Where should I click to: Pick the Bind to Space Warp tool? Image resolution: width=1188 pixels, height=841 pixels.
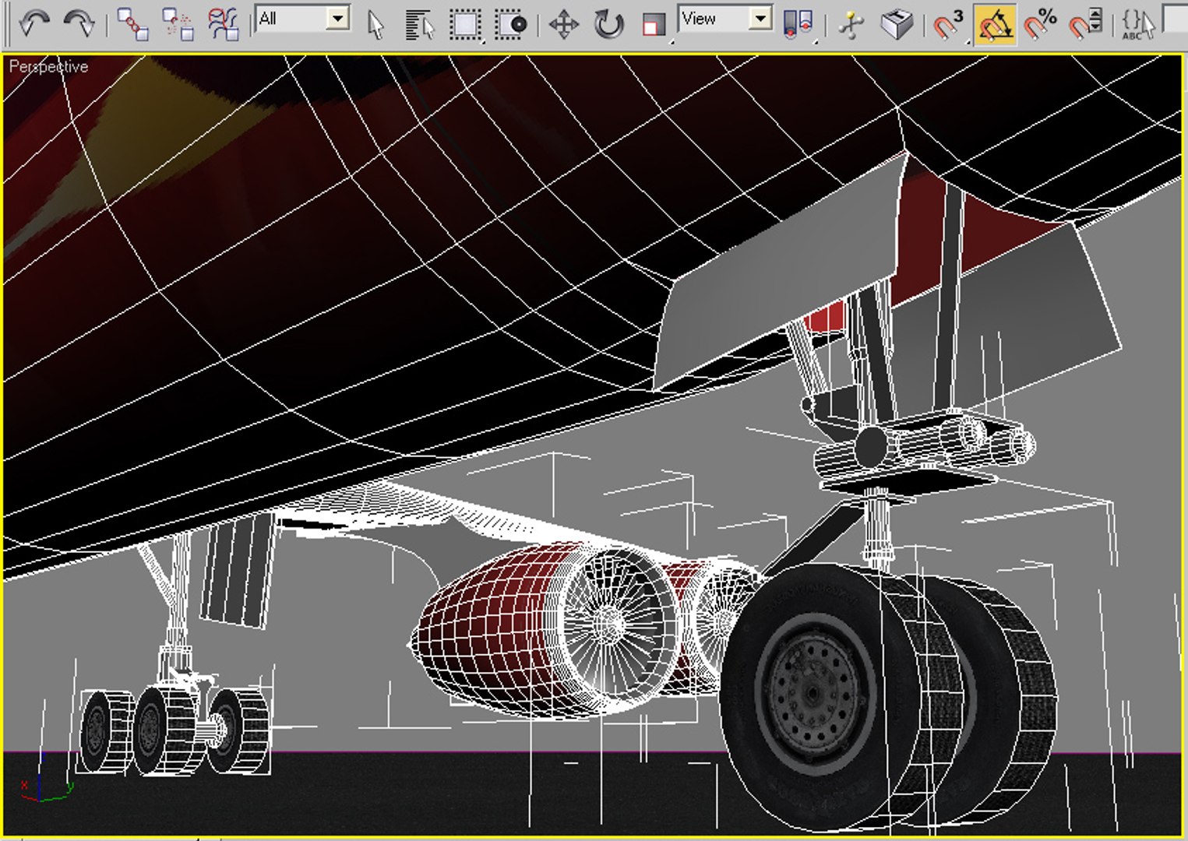[x=224, y=24]
